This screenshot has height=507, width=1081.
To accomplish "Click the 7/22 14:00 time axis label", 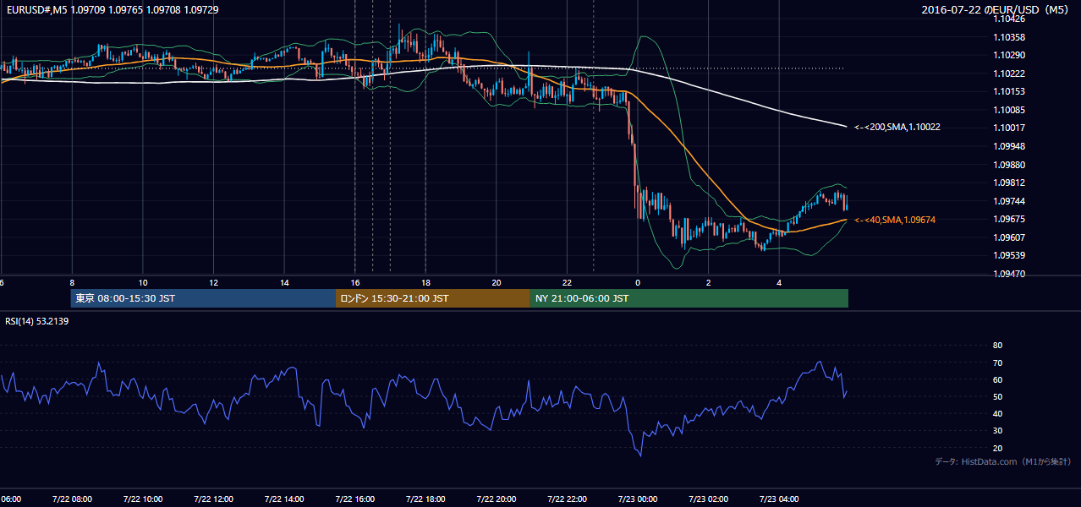I will [x=284, y=499].
